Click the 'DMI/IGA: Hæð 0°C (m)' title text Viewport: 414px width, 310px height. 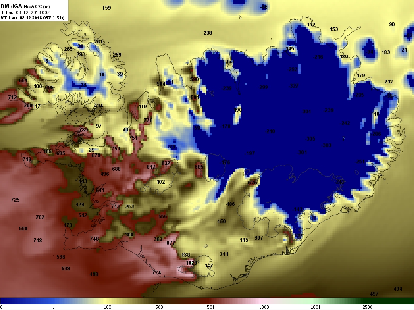click(25, 6)
